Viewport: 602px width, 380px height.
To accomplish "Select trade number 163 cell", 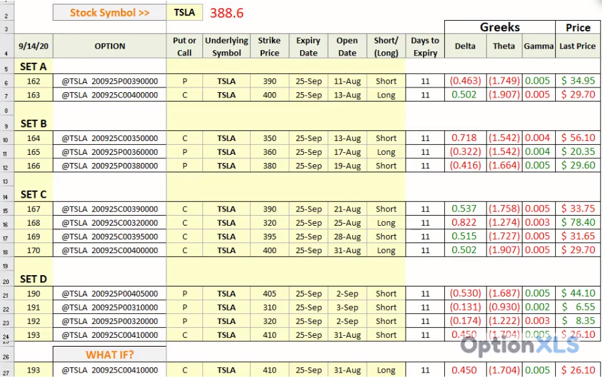I will click(33, 96).
